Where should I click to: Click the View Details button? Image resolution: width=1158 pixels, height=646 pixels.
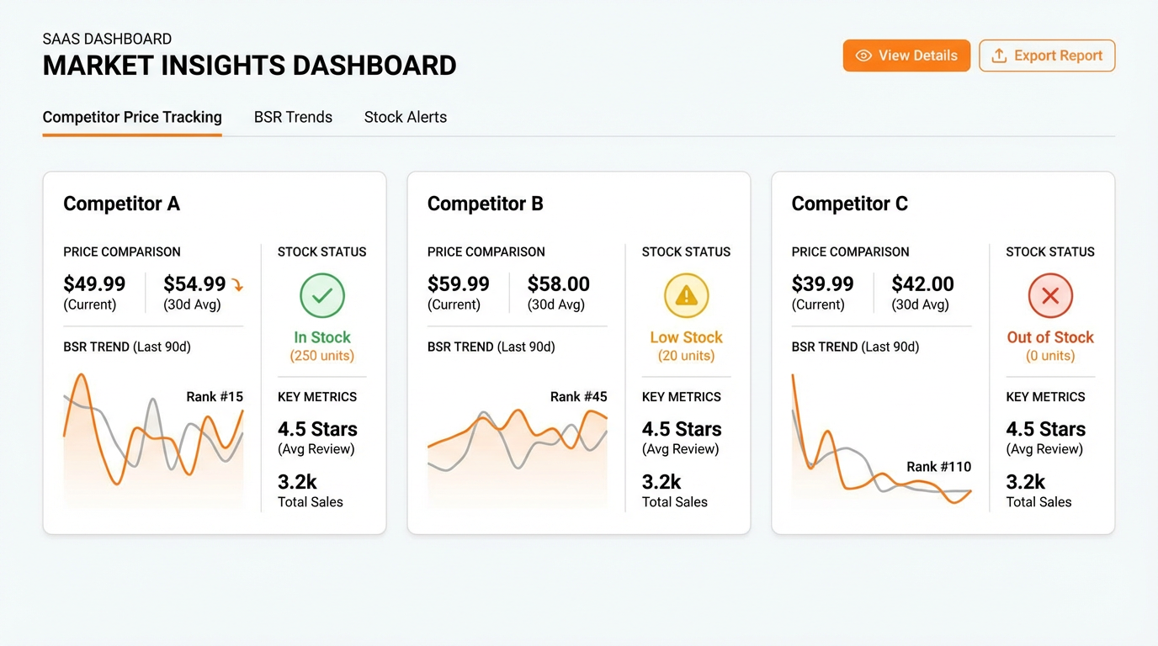pyautogui.click(x=906, y=56)
